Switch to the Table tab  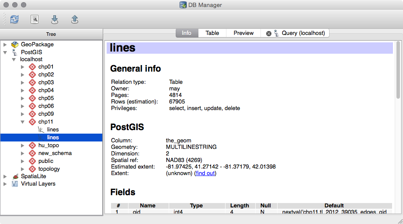212,33
